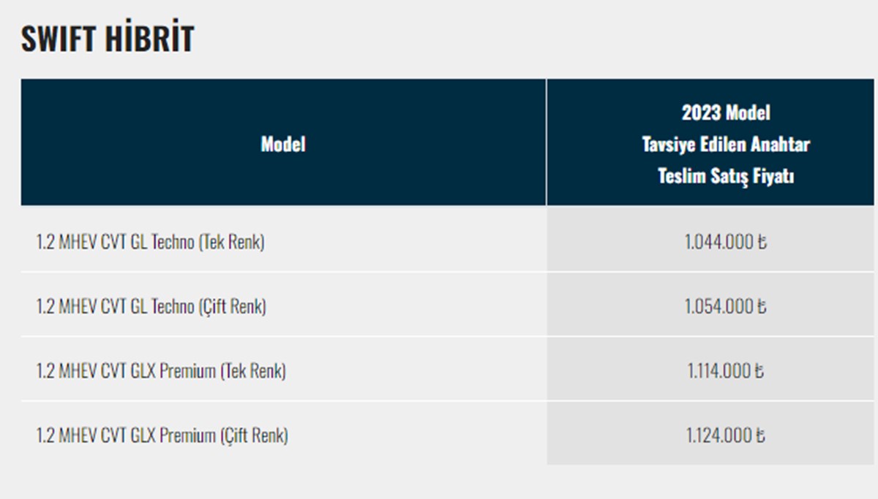Click the SWIFT HİBRİT heading
This screenshot has width=878, height=499.
pos(107,39)
